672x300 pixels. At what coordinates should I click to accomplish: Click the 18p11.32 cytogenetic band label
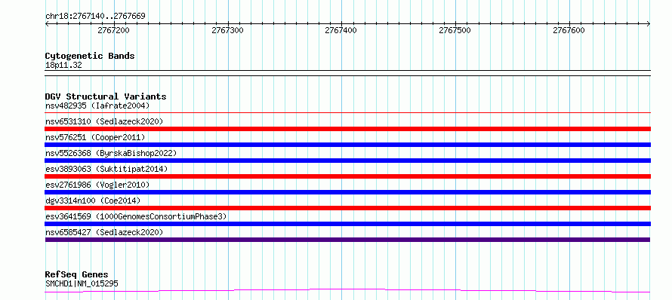63,66
